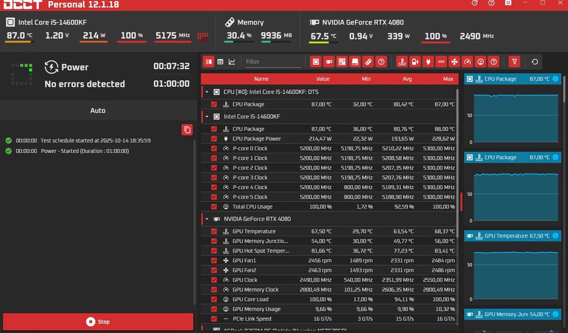Collapse the Intel Core i5-14600KF sensor group
Image resolution: width=568 pixels, height=333 pixels.
point(207,116)
